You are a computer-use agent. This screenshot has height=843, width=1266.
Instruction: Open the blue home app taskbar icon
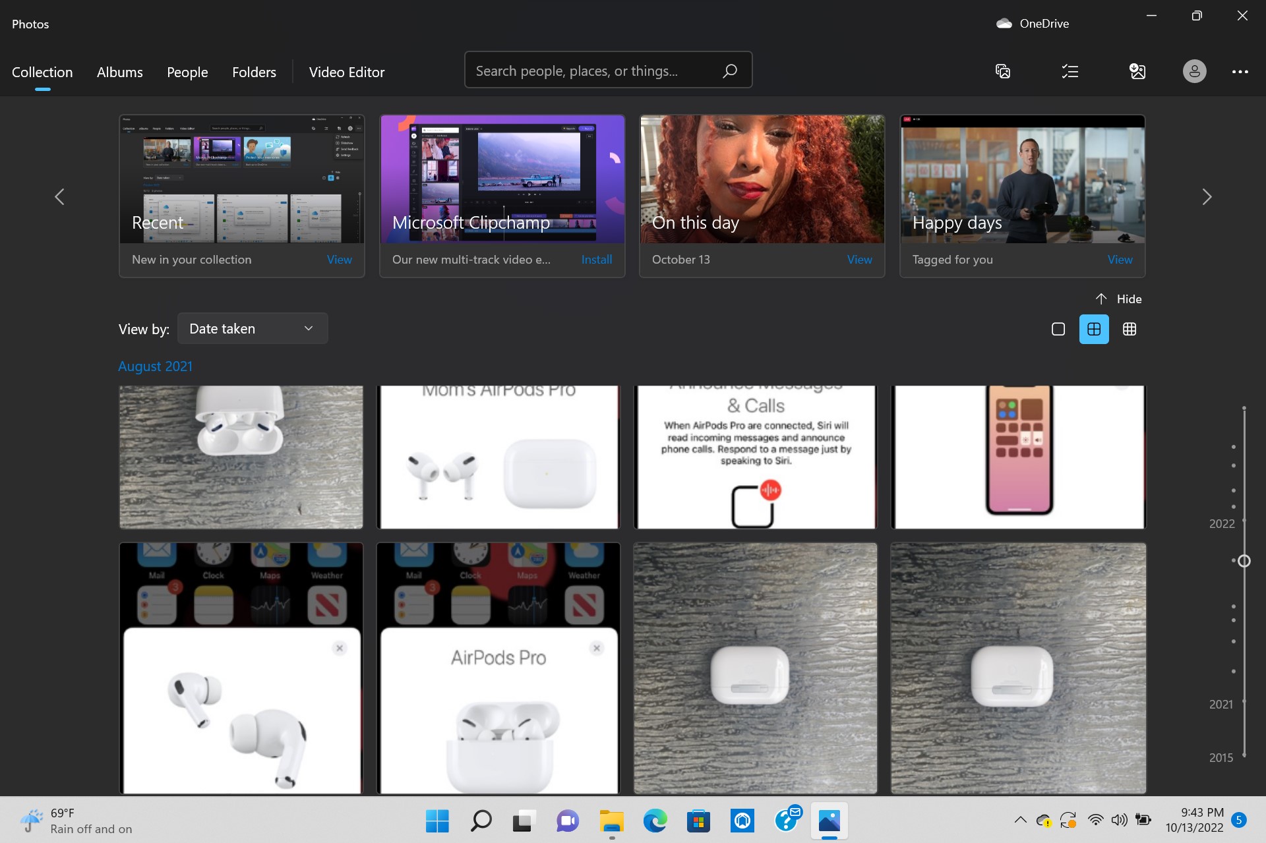pos(742,821)
